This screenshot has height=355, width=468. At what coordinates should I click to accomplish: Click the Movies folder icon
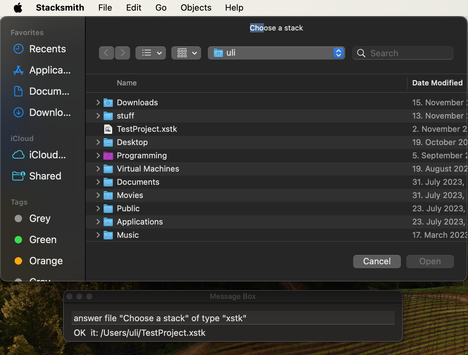point(108,195)
